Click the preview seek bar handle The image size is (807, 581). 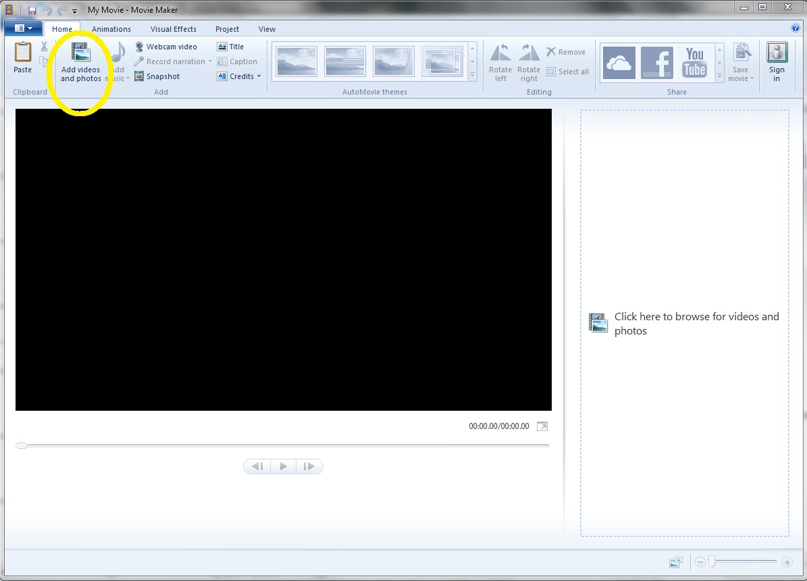[x=21, y=445]
